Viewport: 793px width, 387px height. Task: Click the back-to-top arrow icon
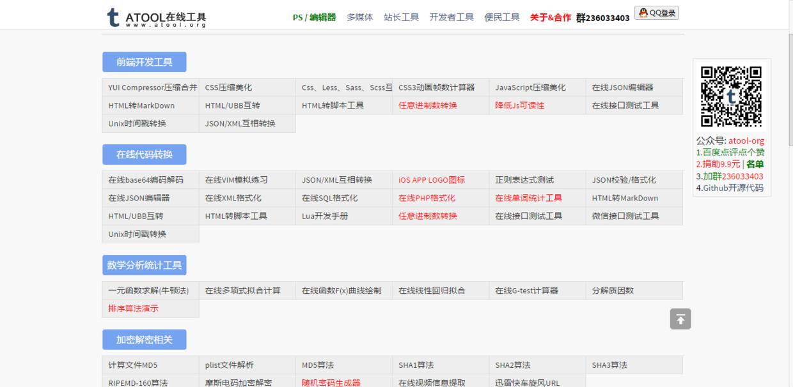tap(680, 319)
